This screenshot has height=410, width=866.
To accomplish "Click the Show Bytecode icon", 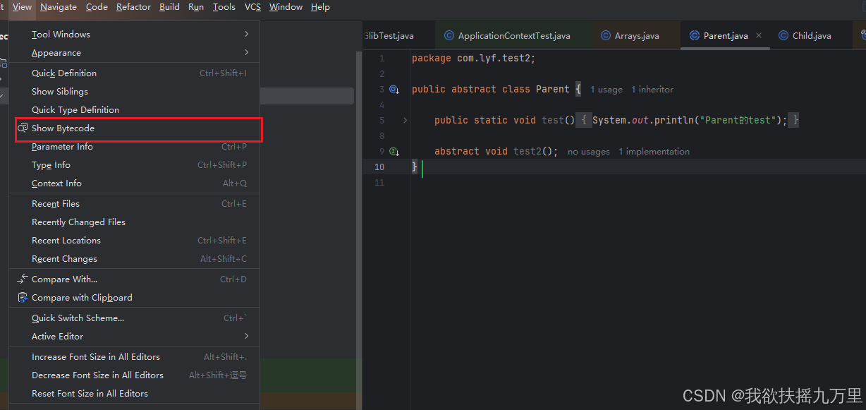I will [23, 128].
